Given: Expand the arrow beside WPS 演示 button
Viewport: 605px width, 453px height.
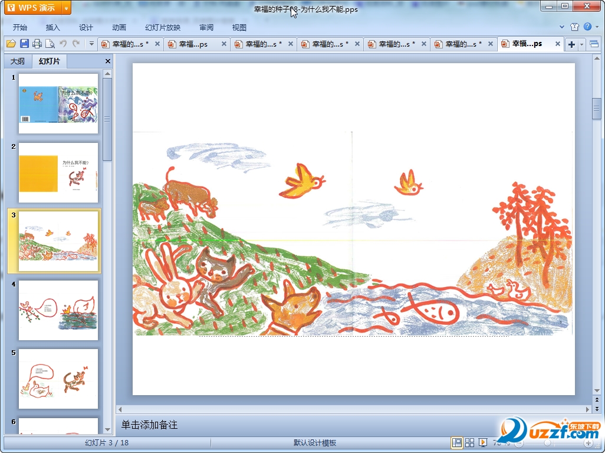Looking at the screenshot, I should click(x=67, y=8).
